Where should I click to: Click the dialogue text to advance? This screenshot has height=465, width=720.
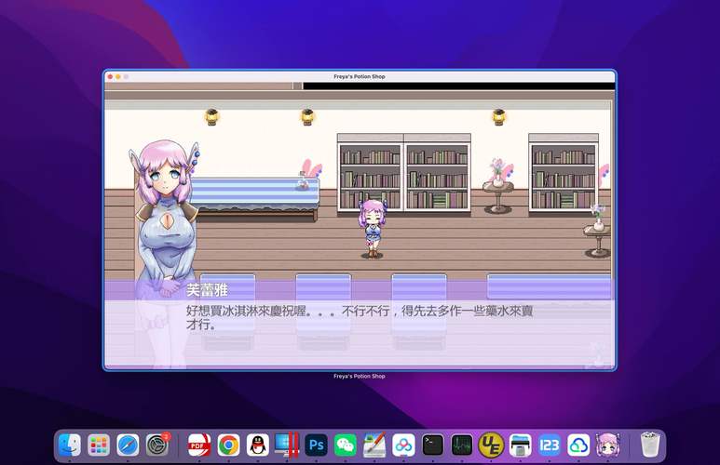tap(360, 317)
